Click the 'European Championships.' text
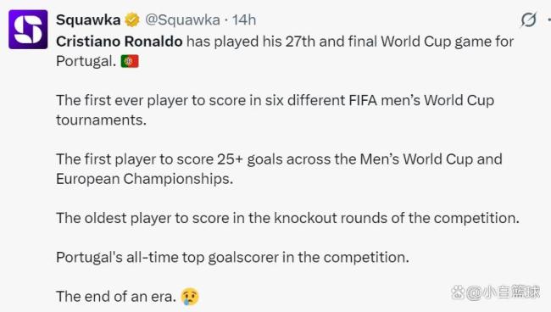The width and height of the screenshot is (551, 312). click(144, 179)
